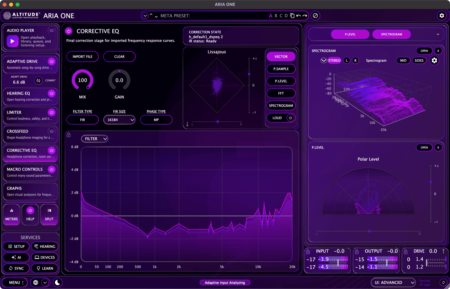Click the Input meter lock icon
This screenshot has width=450, height=289.
tap(308, 252)
